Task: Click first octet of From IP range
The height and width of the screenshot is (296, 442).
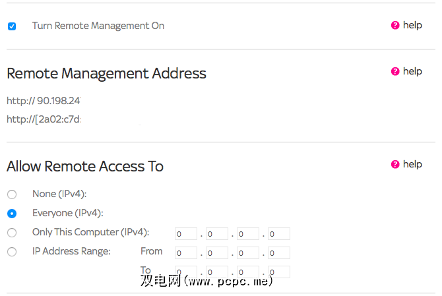Action: [186, 252]
